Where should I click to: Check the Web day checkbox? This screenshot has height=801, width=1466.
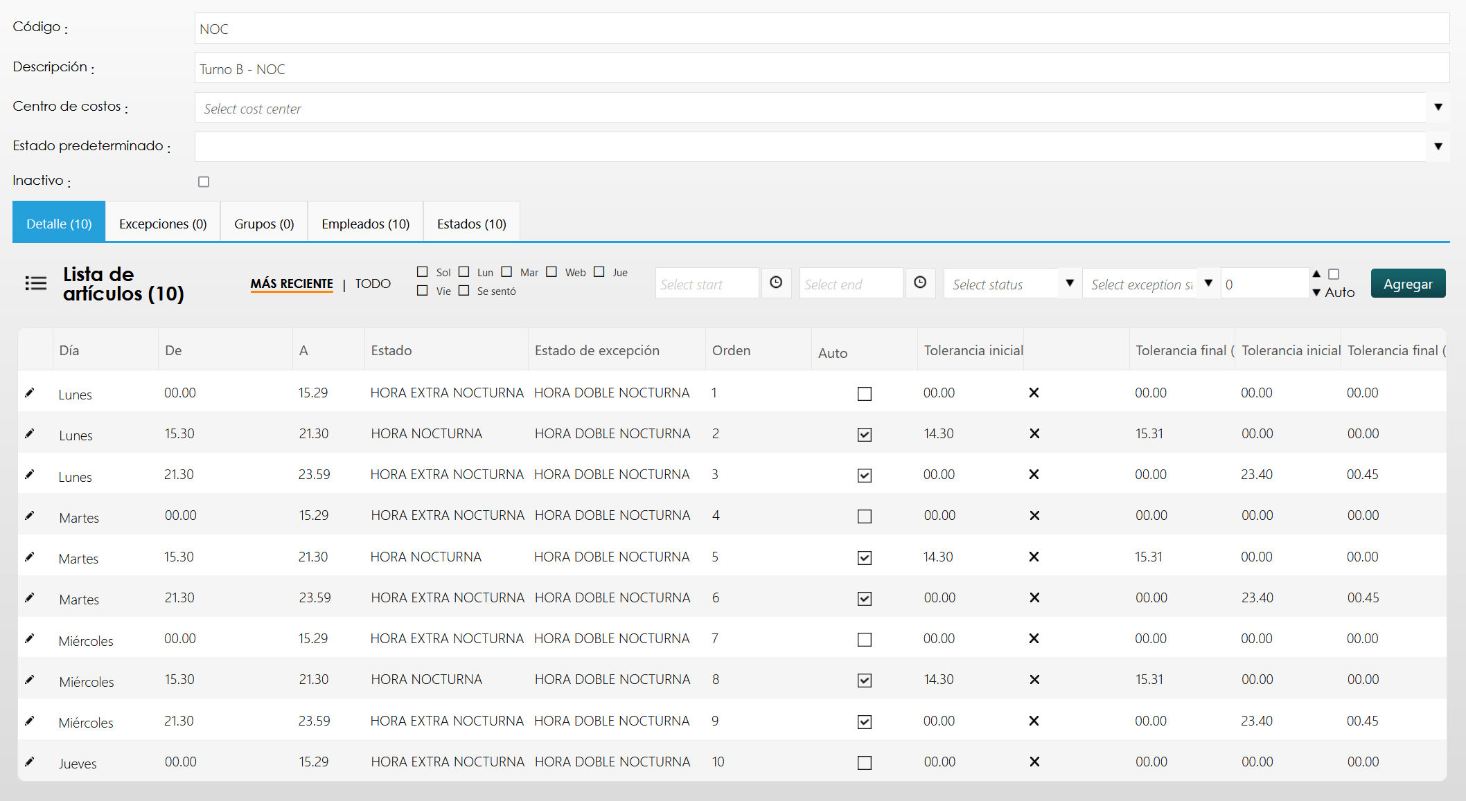tap(551, 271)
